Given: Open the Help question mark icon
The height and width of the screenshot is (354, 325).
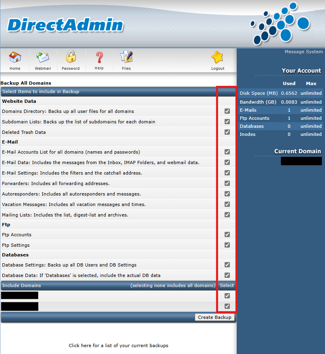Looking at the screenshot, I should [x=99, y=58].
